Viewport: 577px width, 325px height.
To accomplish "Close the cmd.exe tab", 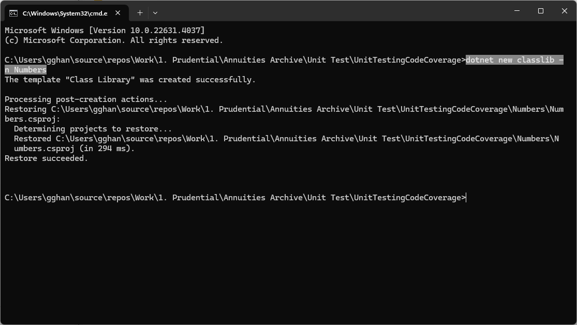I will coord(118,13).
